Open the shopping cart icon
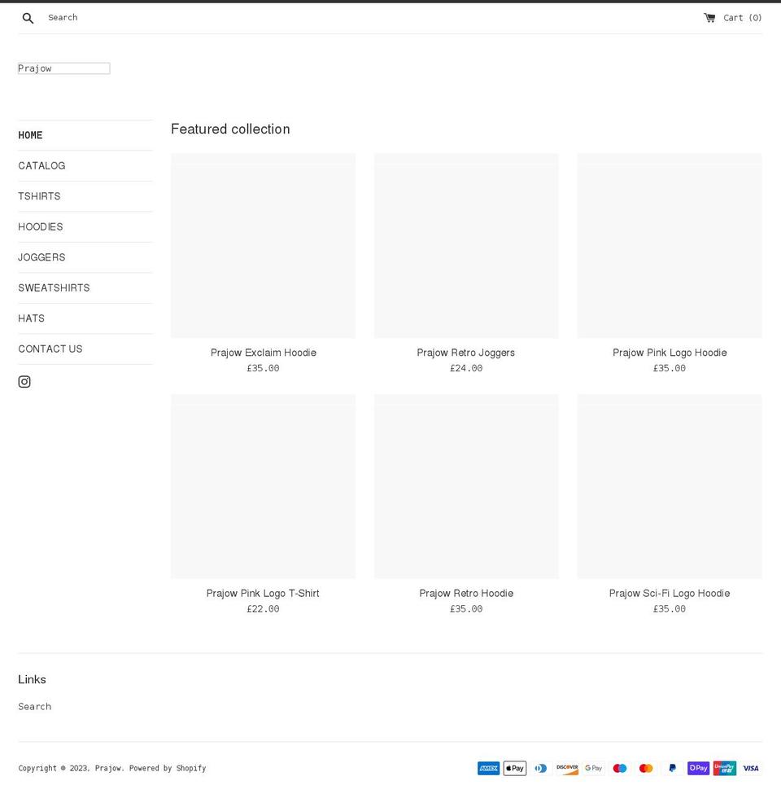 (709, 18)
